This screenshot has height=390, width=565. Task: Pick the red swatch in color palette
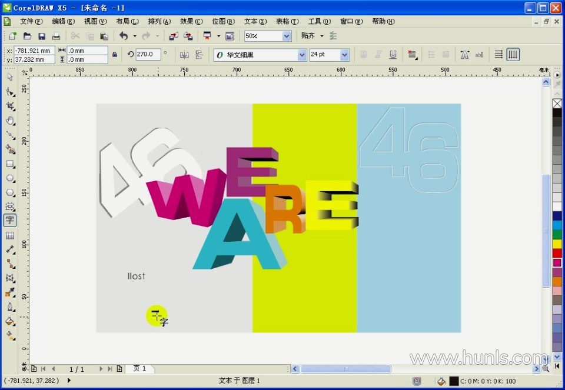557,253
